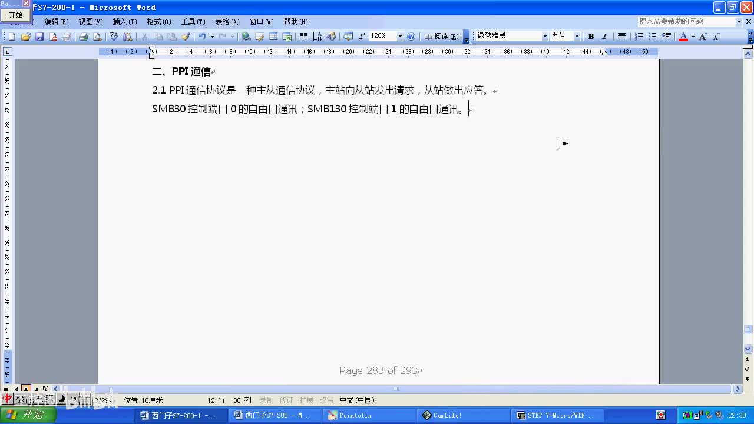Toggle the numbered list

pyautogui.click(x=639, y=37)
